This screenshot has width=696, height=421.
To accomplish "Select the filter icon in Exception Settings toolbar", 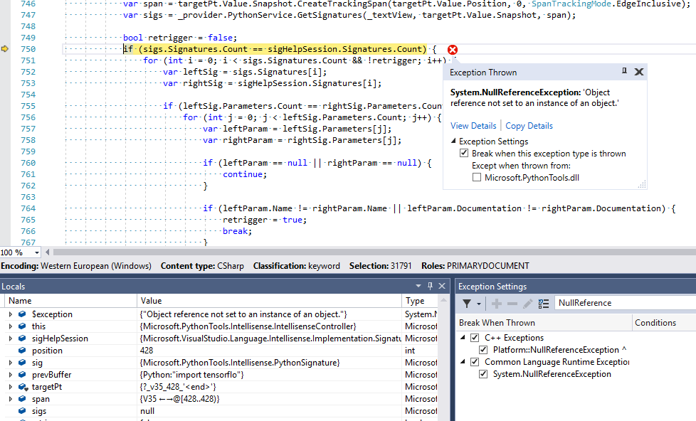I will coord(468,302).
